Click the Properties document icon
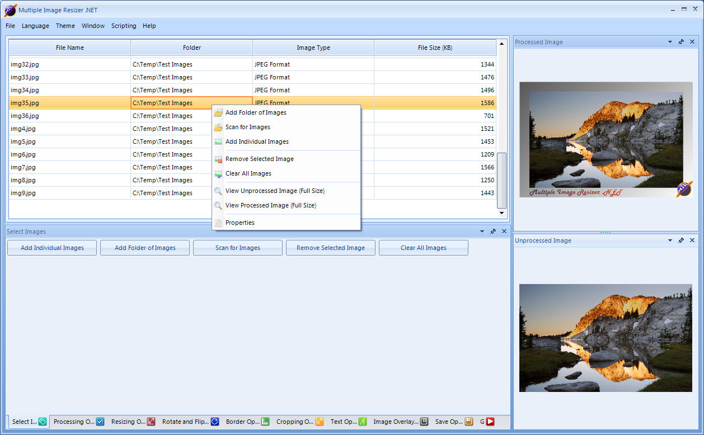The image size is (704, 435). (218, 223)
